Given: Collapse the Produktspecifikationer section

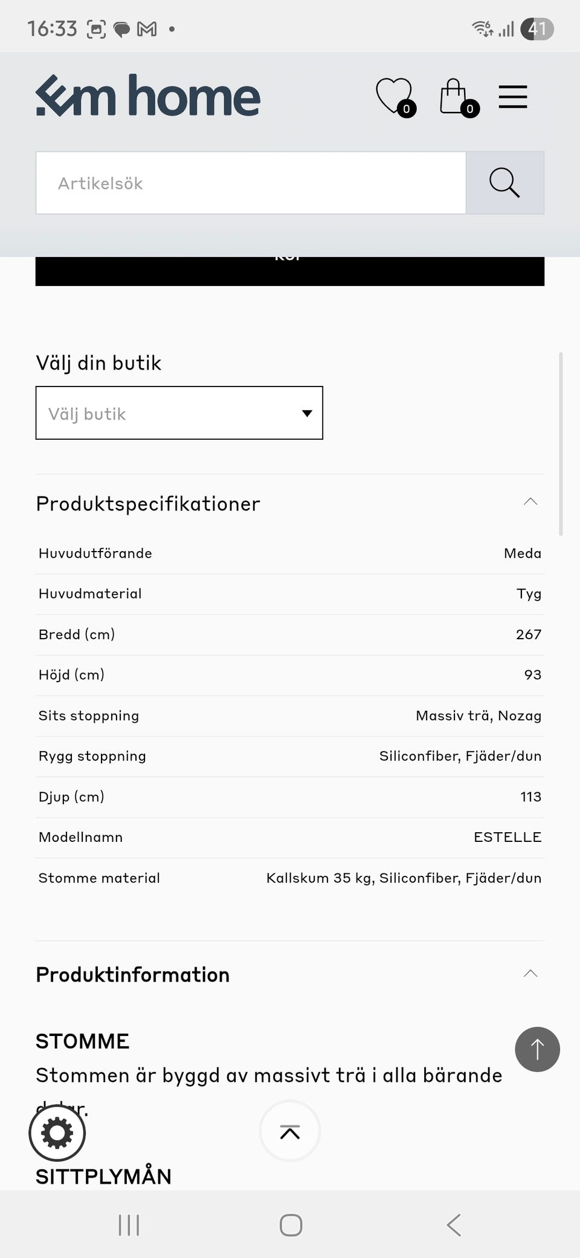Looking at the screenshot, I should (530, 501).
